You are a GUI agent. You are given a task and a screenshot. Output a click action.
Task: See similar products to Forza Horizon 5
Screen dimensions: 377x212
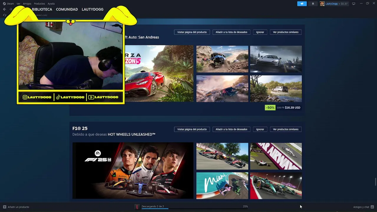pos(286,32)
